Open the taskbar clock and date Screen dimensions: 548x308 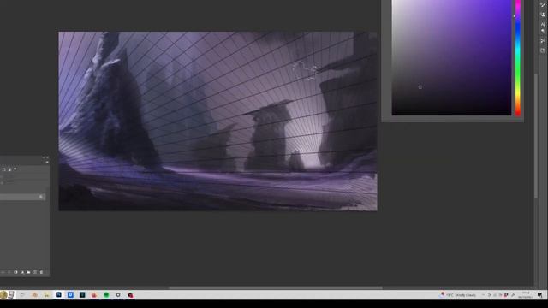pyautogui.click(x=526, y=295)
